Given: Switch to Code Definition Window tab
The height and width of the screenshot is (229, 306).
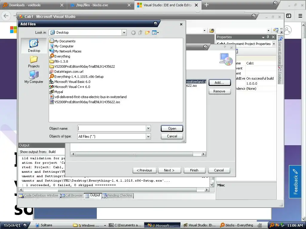Looking at the screenshot, I should point(39,195).
